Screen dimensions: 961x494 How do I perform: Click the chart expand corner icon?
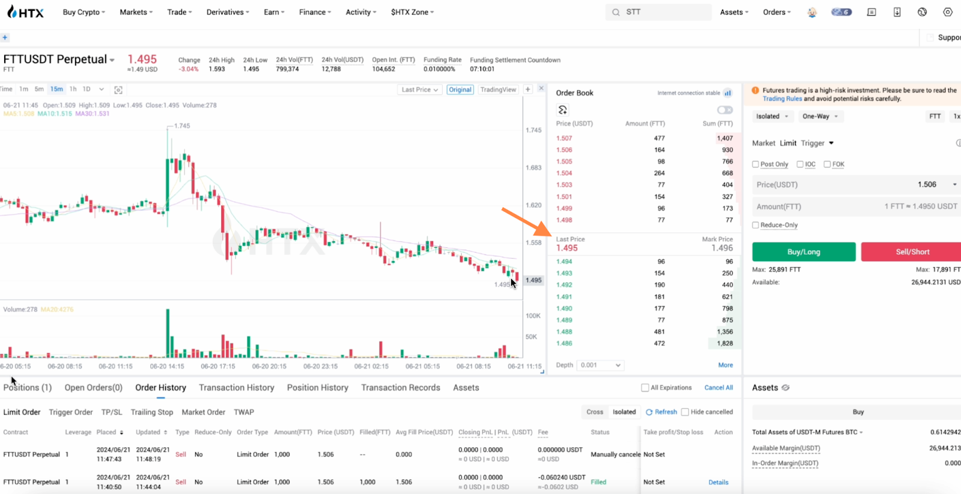pyautogui.click(x=542, y=372)
